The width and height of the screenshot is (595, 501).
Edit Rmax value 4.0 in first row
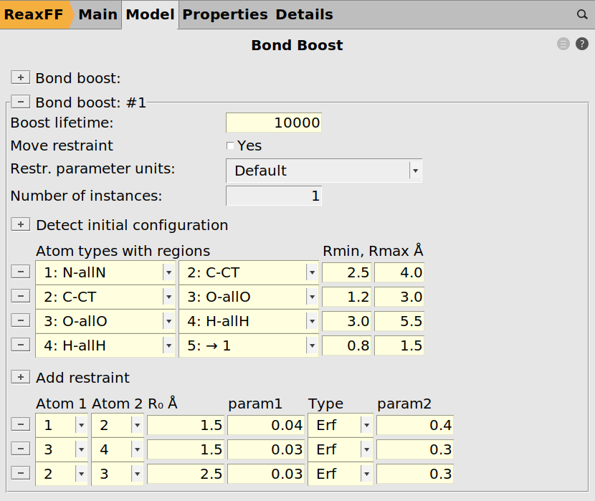pyautogui.click(x=399, y=272)
